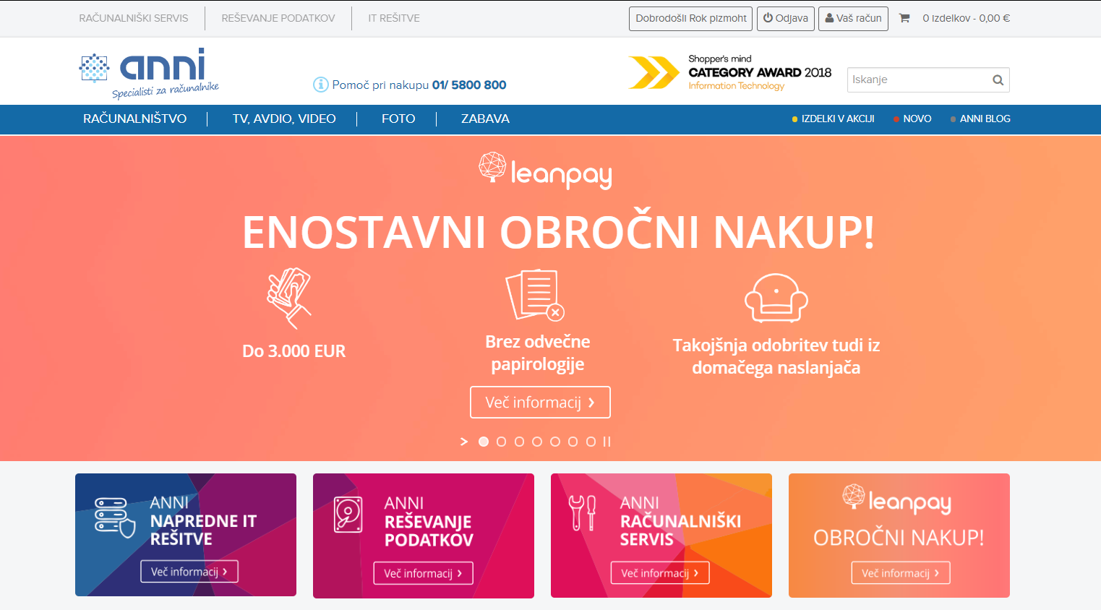Viewport: 1101px width, 610px height.
Task: Click the search magnifier icon
Action: (998, 80)
